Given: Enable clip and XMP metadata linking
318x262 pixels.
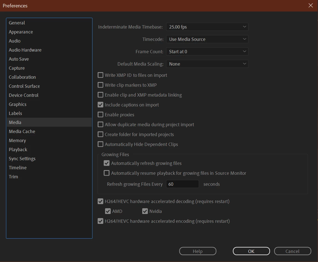Looking at the screenshot, I should pos(100,95).
